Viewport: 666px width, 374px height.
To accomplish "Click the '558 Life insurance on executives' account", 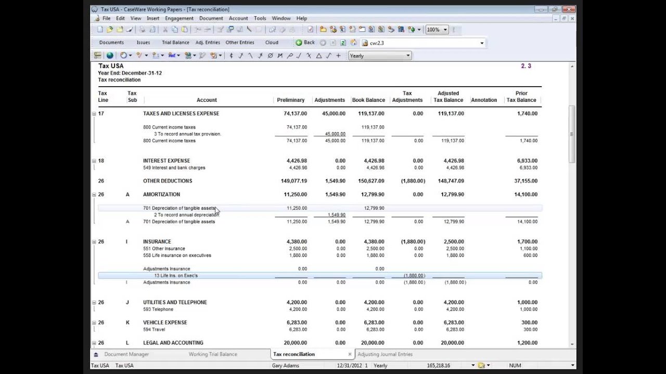I will (x=177, y=255).
